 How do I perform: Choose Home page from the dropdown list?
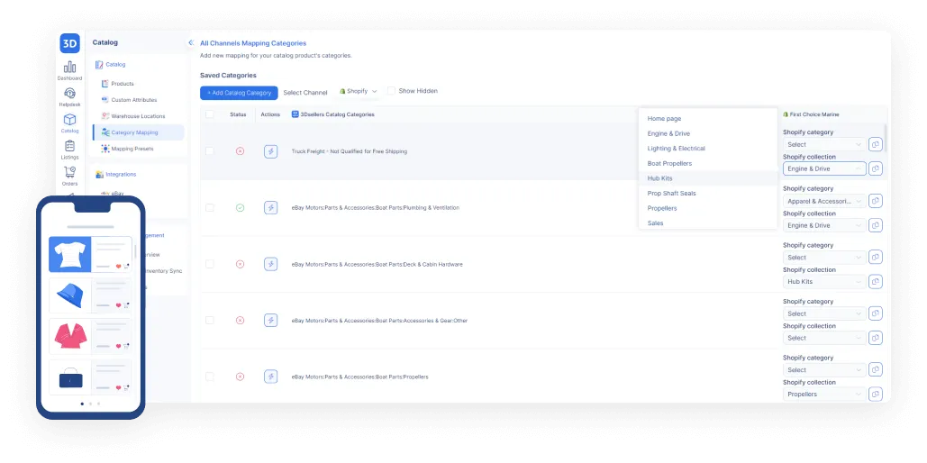click(708, 118)
